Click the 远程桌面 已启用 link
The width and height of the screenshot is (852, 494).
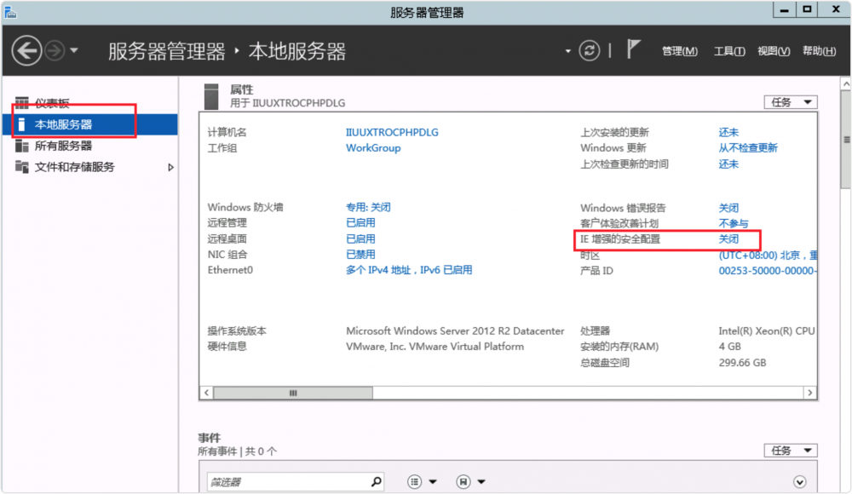360,239
